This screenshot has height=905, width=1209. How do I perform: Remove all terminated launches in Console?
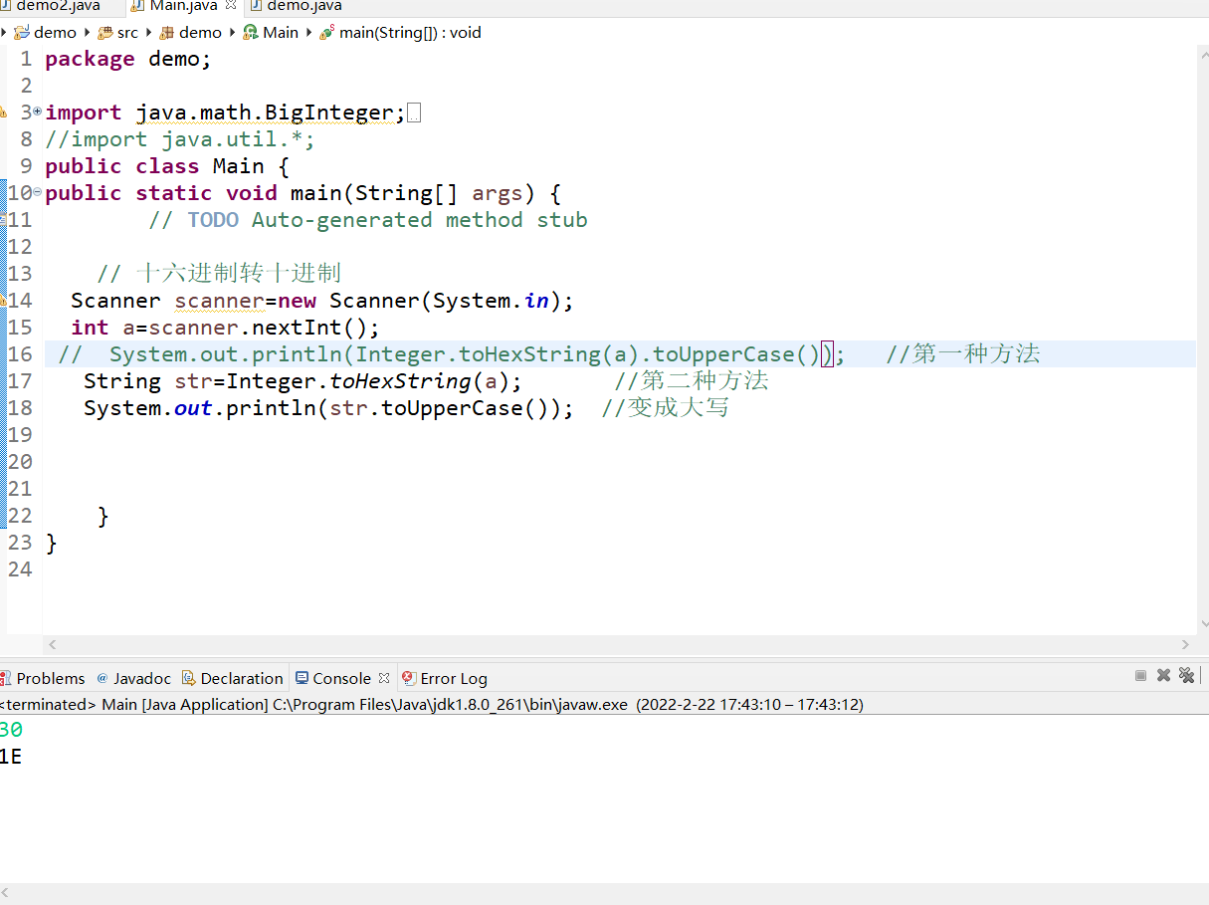pyautogui.click(x=1186, y=676)
